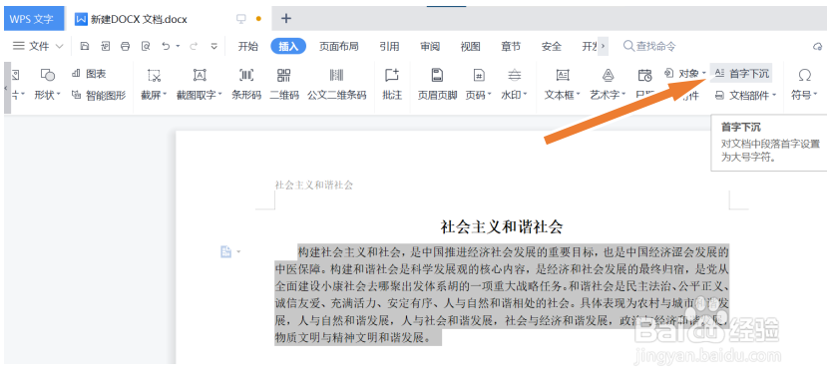This screenshot has width=827, height=384.
Task: Open the 审阅 ribbon tab
Action: click(x=430, y=47)
